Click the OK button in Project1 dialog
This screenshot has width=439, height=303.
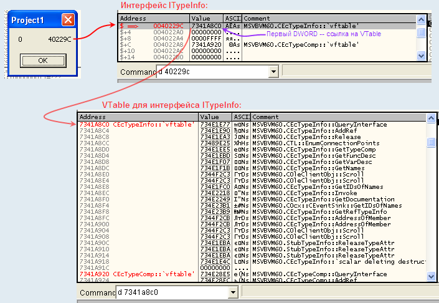click(x=42, y=60)
